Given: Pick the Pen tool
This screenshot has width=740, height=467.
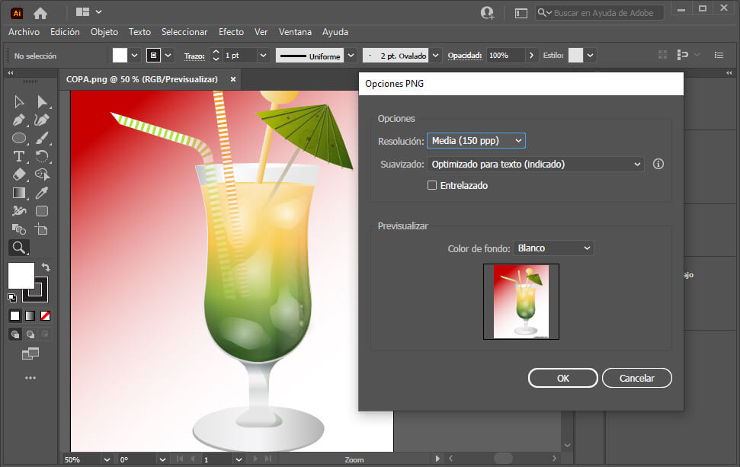Looking at the screenshot, I should pyautogui.click(x=19, y=120).
